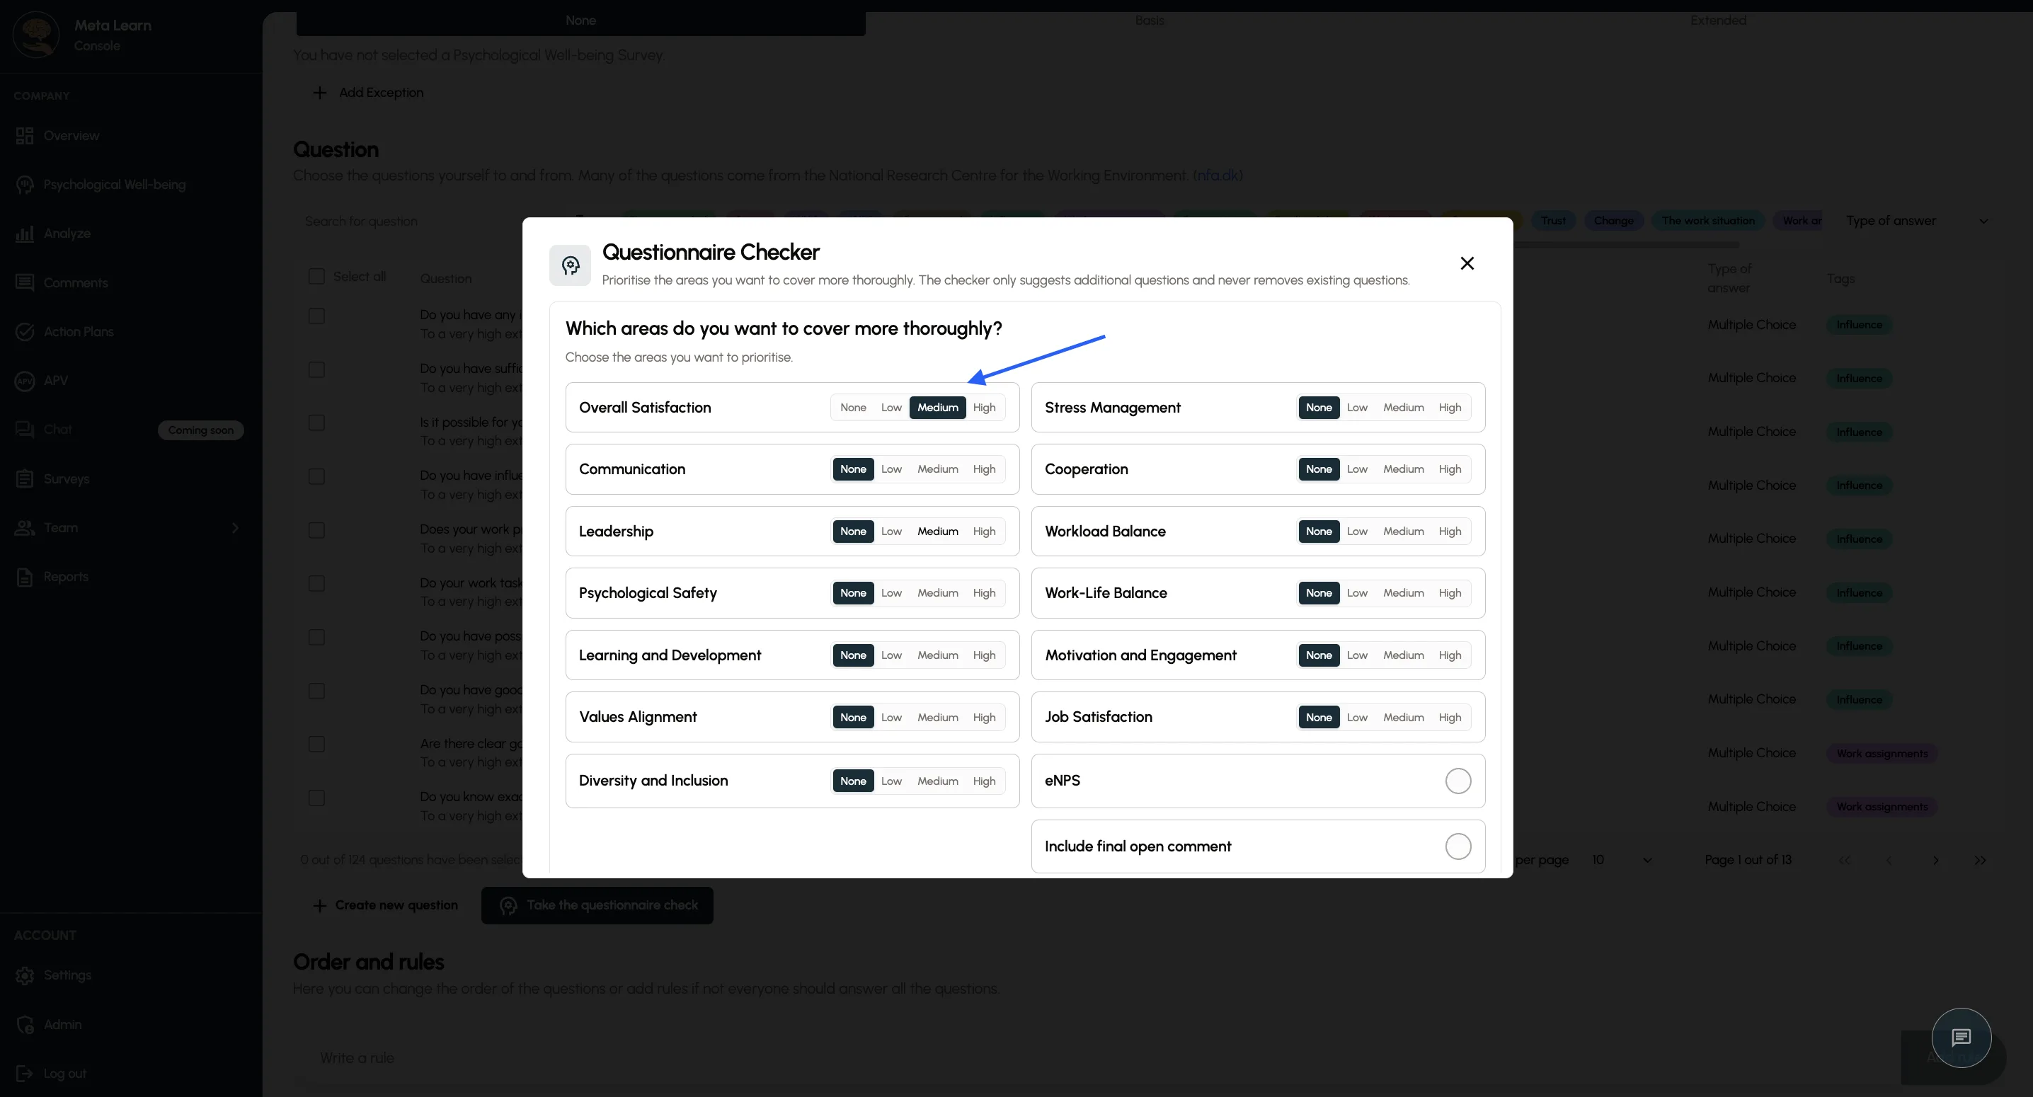Filter questions by the Trust tag

tap(1553, 221)
